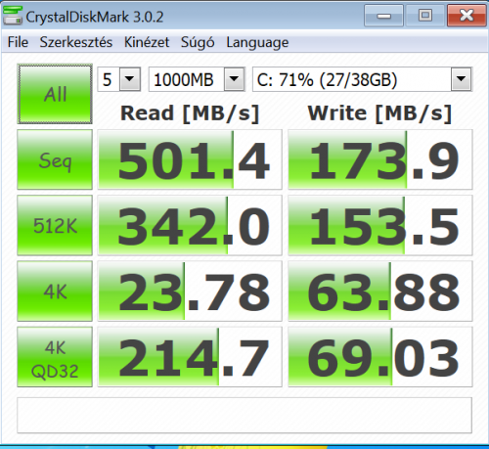Expand the C: drive selection dropdown
This screenshot has width=489, height=449.
461,79
